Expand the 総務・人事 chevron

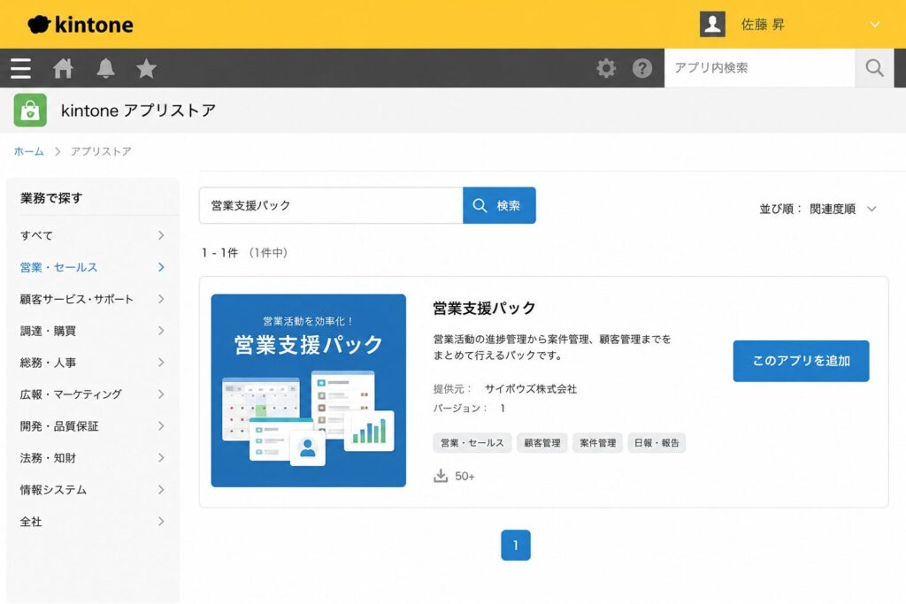tap(161, 362)
